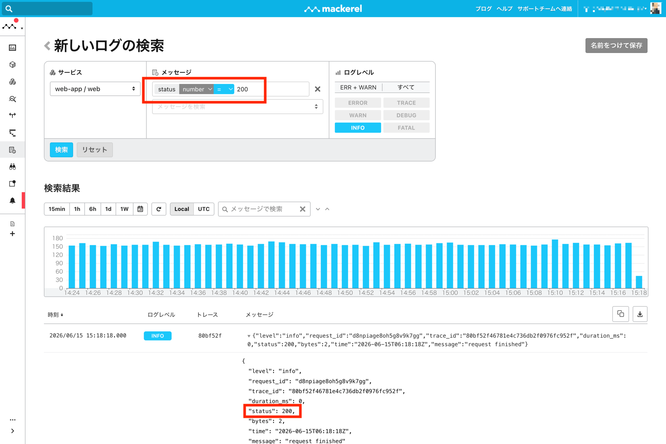
Task: Open the organization switcher Mackerel logo
Action: point(10,26)
